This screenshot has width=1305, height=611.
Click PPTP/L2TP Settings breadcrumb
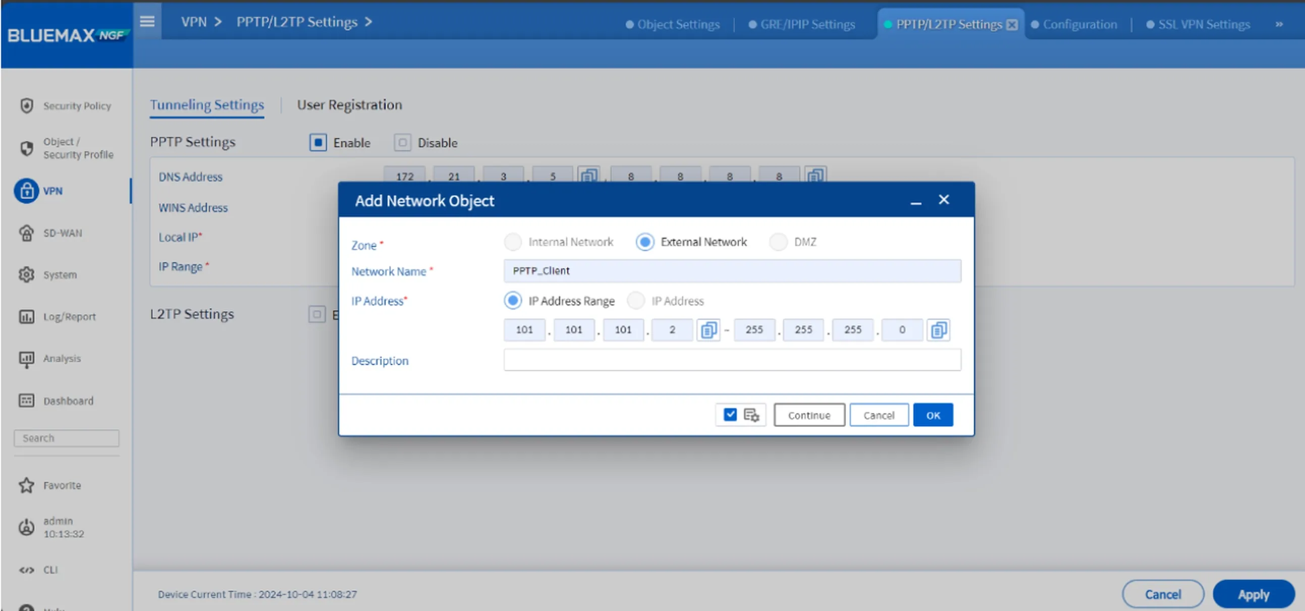pos(297,22)
